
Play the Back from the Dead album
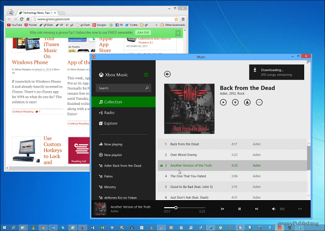(x=223, y=102)
